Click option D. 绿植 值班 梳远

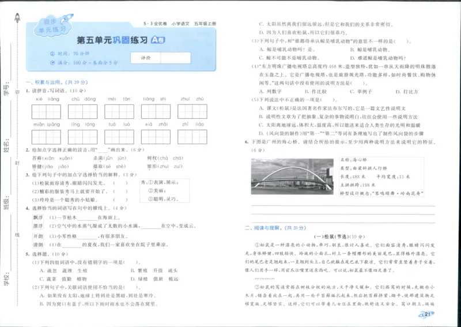pyautogui.click(x=154, y=279)
